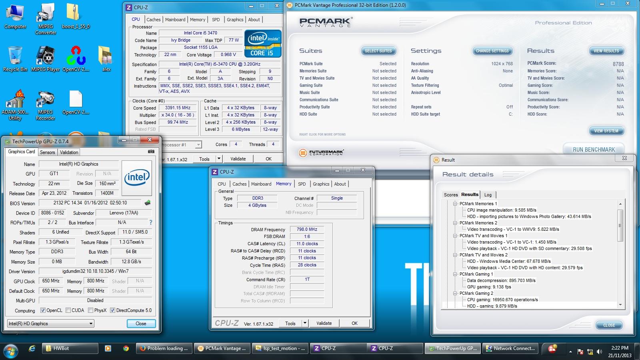Click OK in the Memory CPU-Z window
The height and width of the screenshot is (360, 640).
[354, 323]
